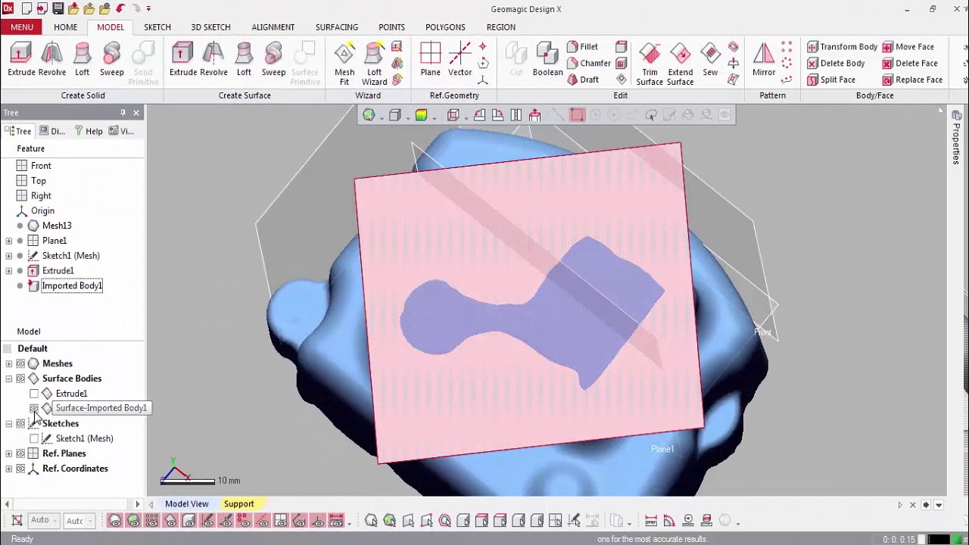Screen dimensions: 969x545
Task: Open the Help tab in Tree panel
Action: point(88,131)
